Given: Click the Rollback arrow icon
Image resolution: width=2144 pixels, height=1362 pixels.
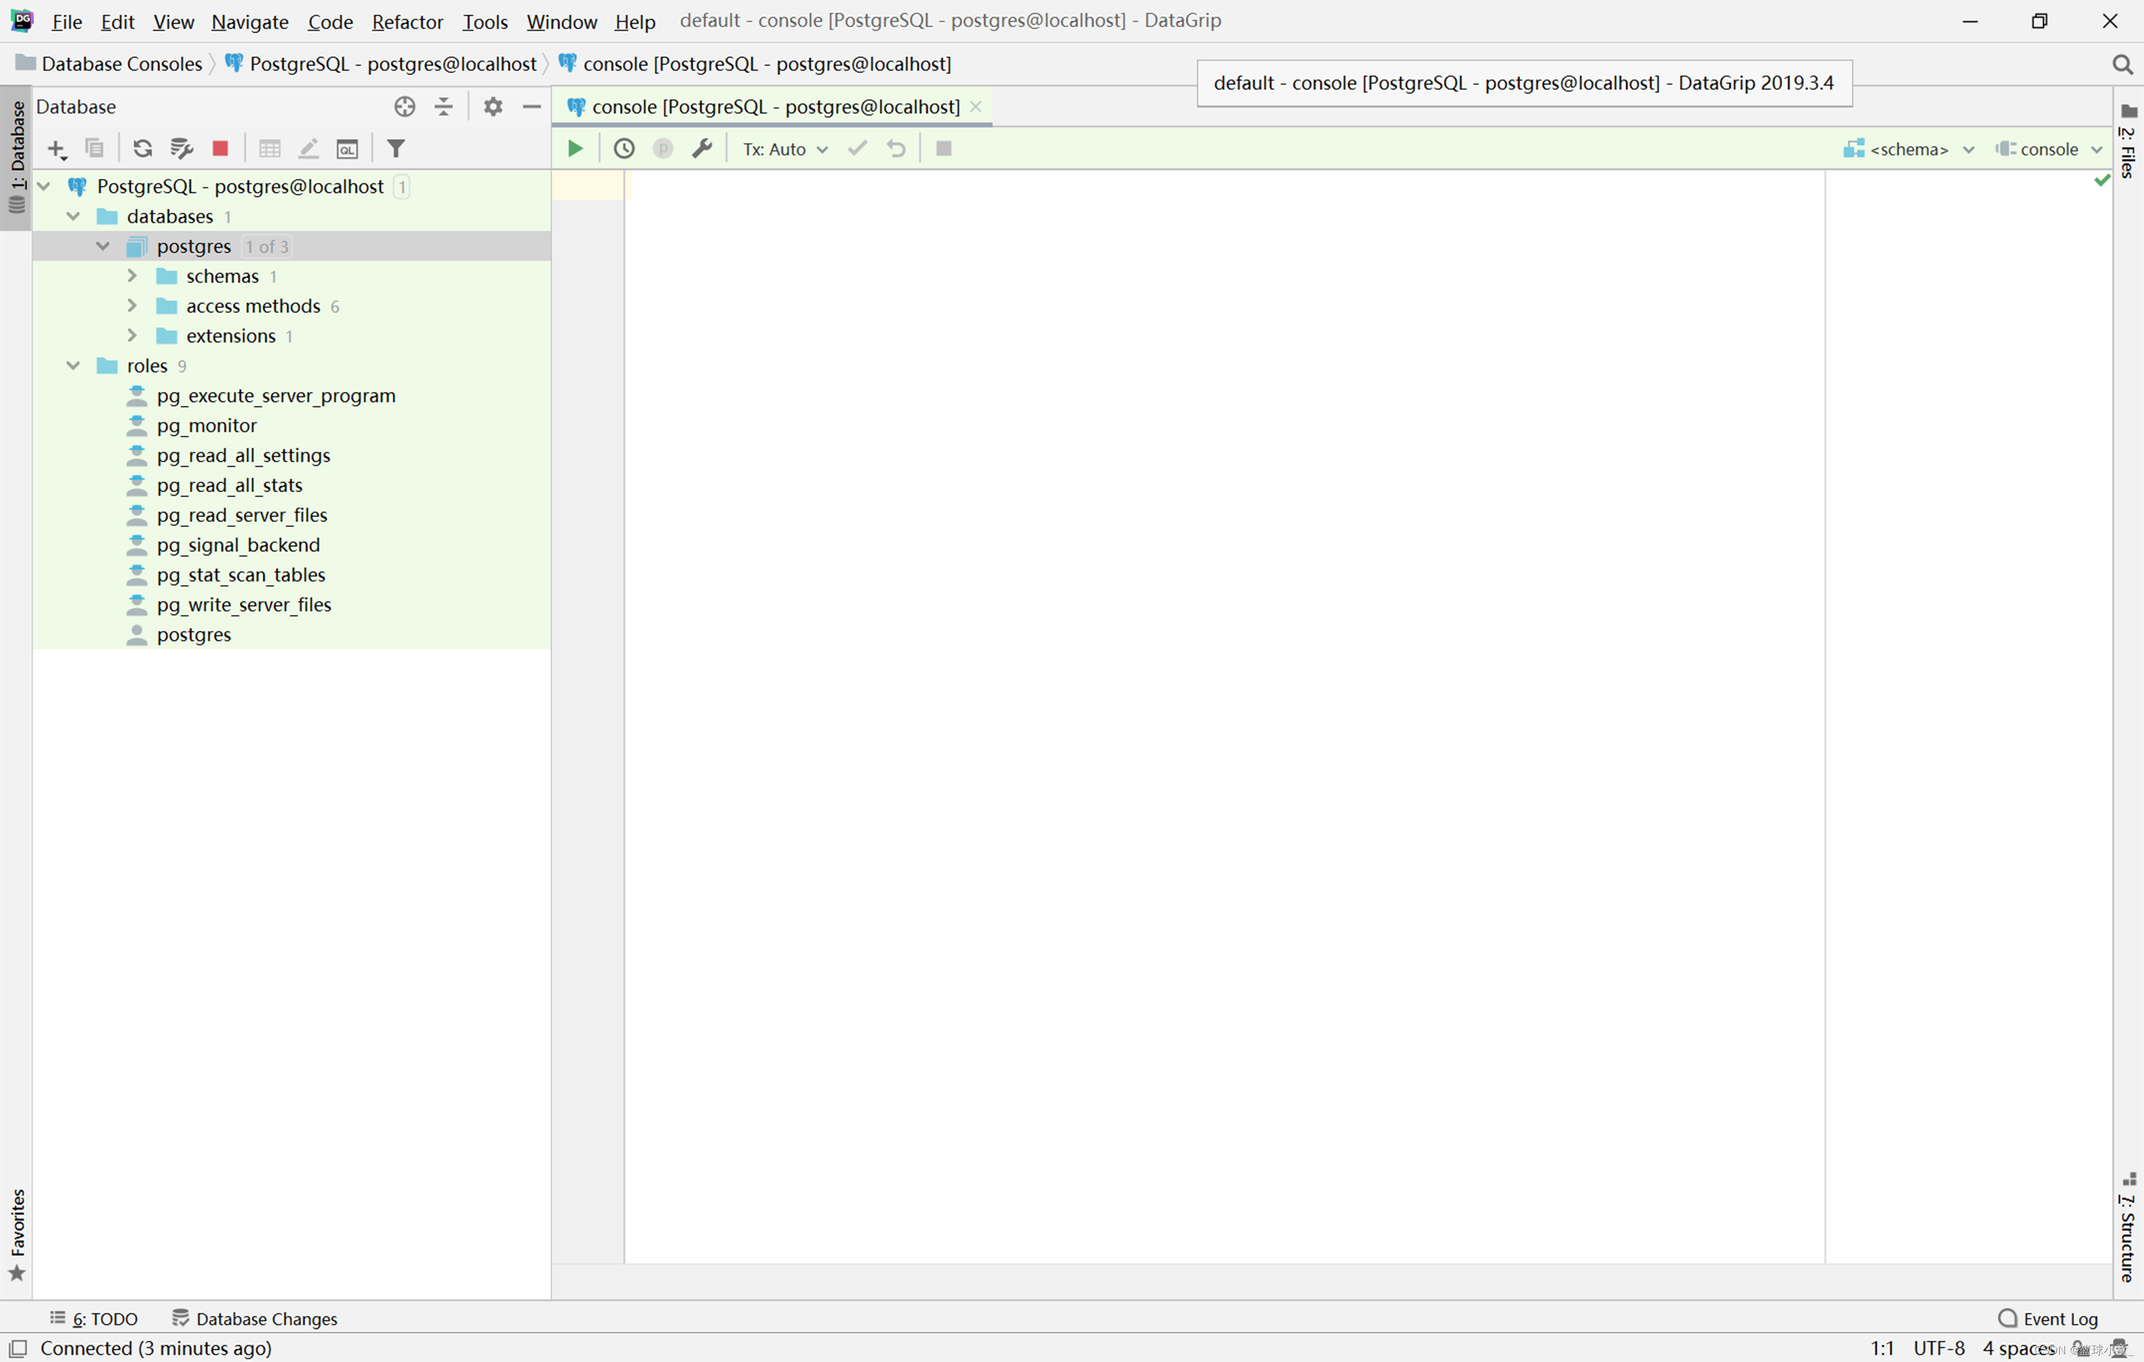Looking at the screenshot, I should click(897, 149).
